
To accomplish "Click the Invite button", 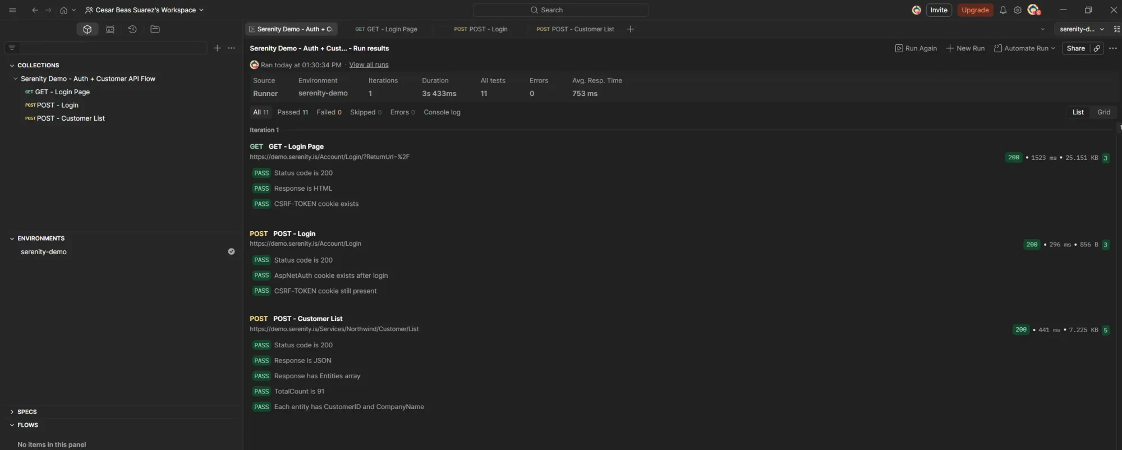I will click(x=939, y=10).
